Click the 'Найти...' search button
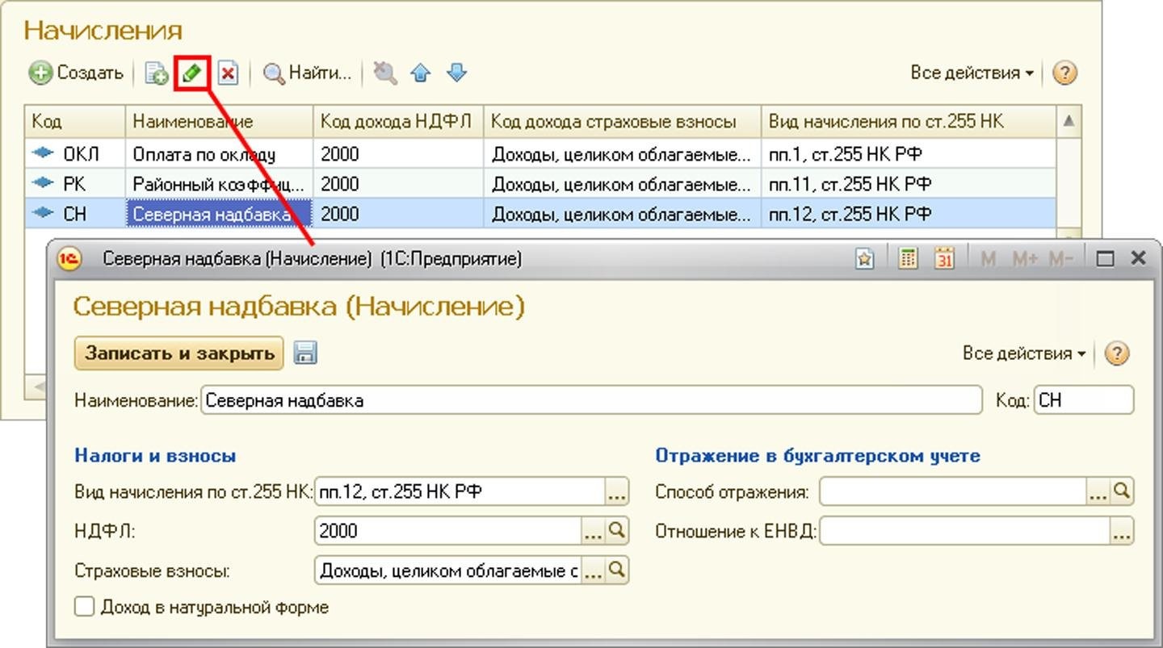The image size is (1163, 648). (x=309, y=73)
